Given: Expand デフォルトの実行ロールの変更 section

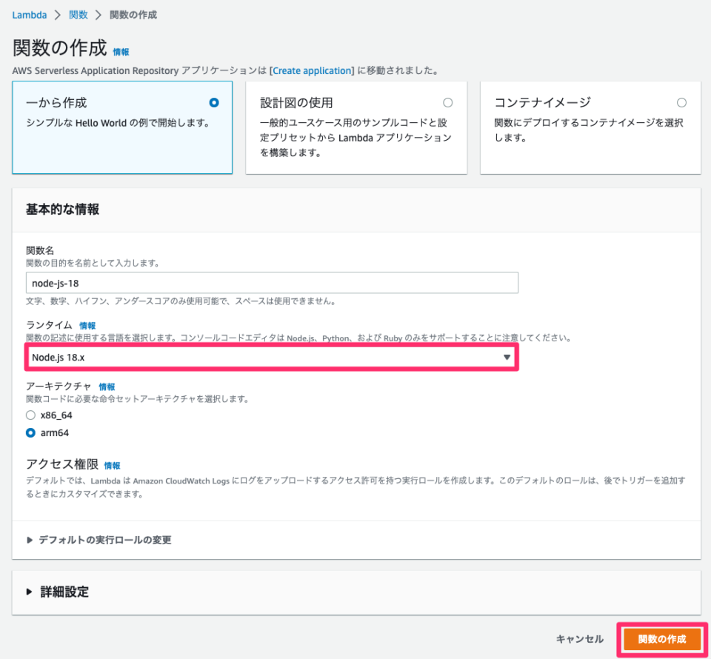Looking at the screenshot, I should pos(89,540).
